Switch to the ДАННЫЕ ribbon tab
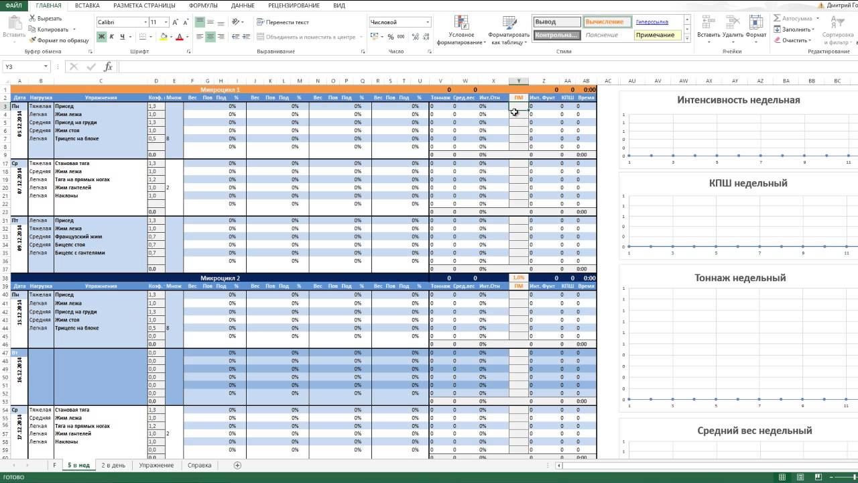The image size is (858, 483). click(243, 5)
